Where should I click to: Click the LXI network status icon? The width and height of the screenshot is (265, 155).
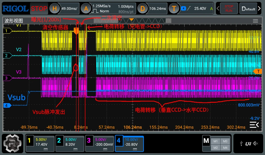click(248, 144)
